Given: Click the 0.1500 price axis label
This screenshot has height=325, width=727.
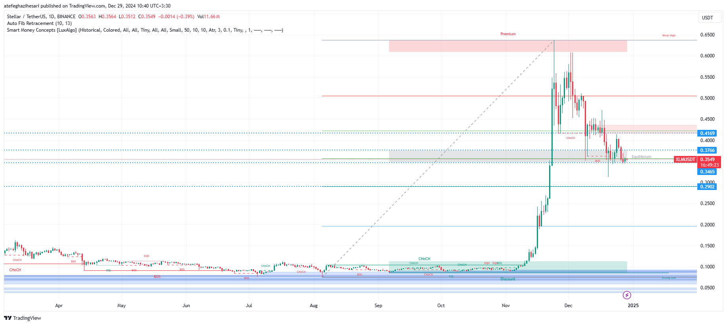Looking at the screenshot, I should [x=707, y=246].
